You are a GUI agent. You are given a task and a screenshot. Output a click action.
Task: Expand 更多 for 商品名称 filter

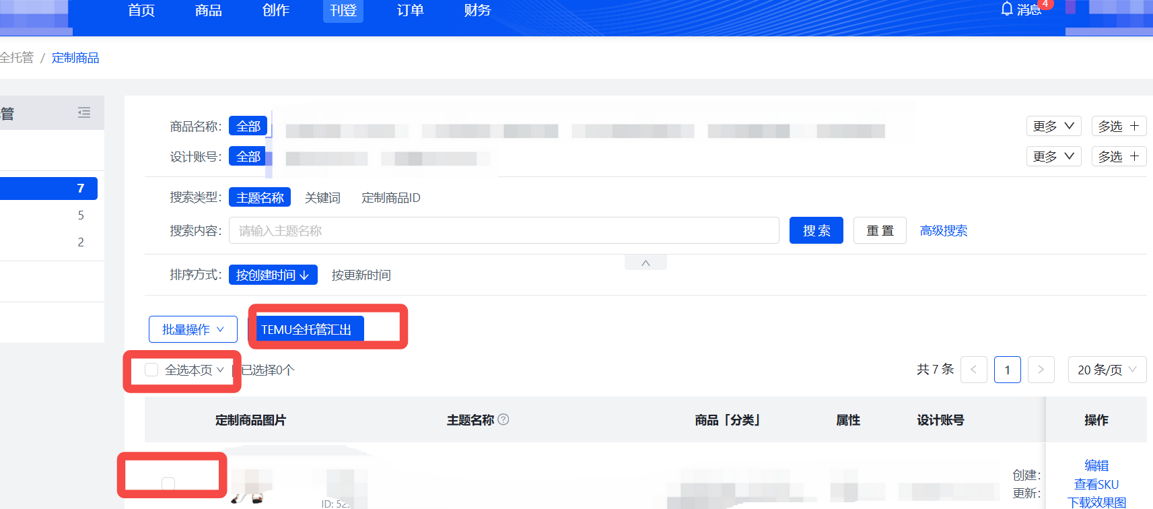point(1053,126)
